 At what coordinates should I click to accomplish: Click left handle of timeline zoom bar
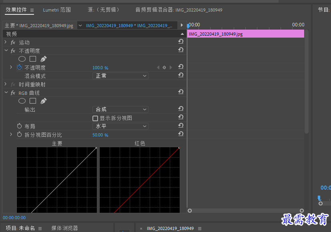click(190, 210)
